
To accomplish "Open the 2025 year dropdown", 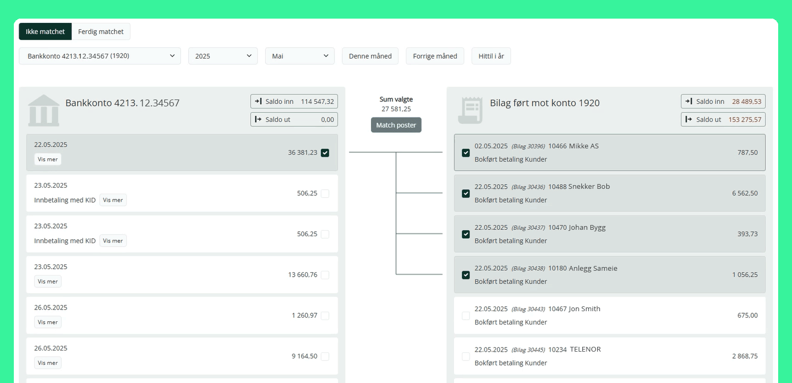I will pos(222,56).
